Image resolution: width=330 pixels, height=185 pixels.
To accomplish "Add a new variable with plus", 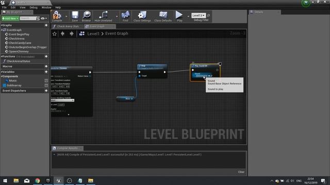I will (46, 72).
